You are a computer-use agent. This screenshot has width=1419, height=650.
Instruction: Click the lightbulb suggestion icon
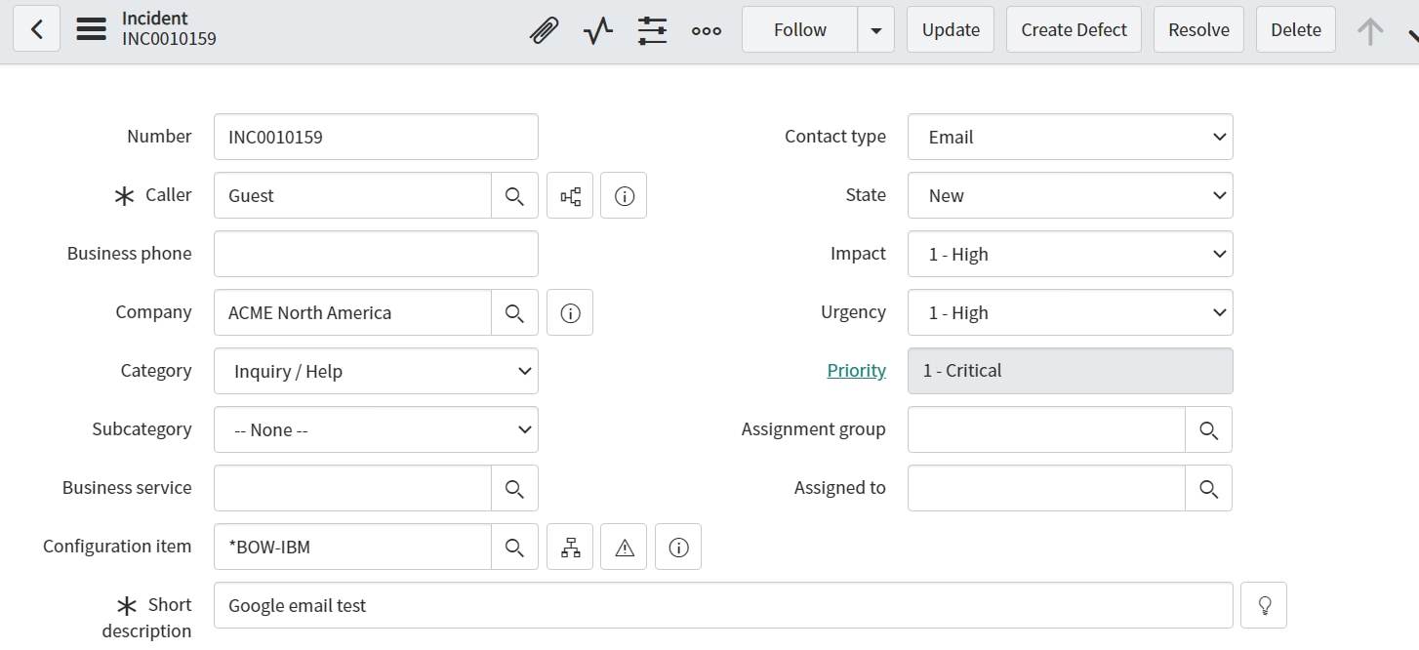click(x=1264, y=605)
